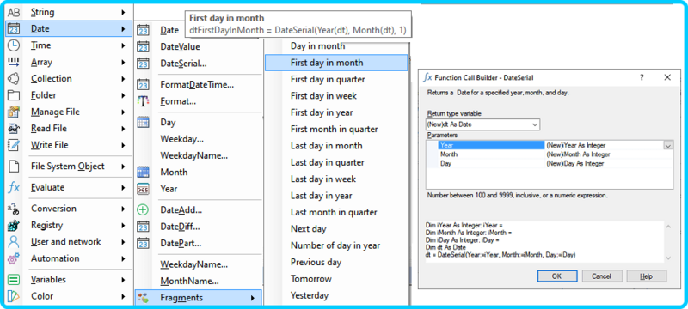Click the Collection menu icon
Image resolution: width=688 pixels, height=309 pixels.
(x=14, y=79)
